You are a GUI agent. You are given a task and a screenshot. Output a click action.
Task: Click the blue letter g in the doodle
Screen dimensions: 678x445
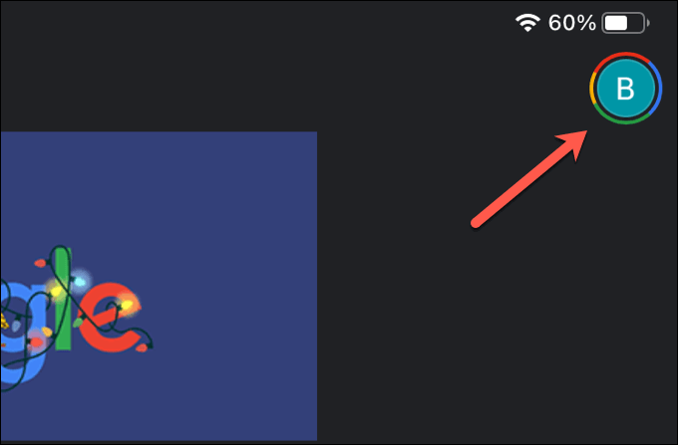(x=22, y=333)
